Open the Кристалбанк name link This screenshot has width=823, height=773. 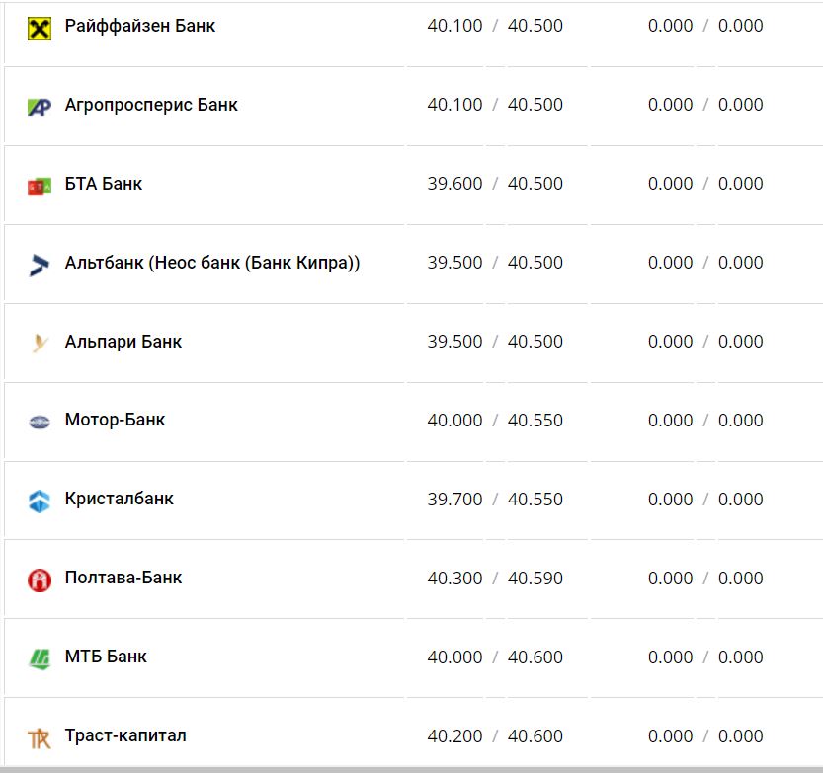119,499
